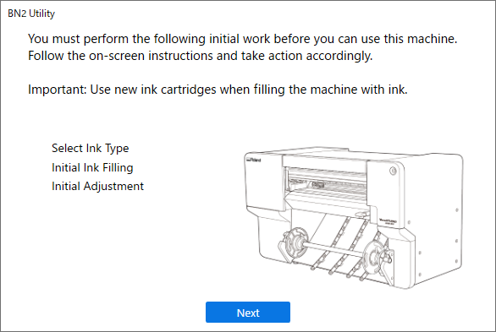The height and width of the screenshot is (332, 496).
Task: Click the 'Follow the on-screen instructions' line
Action: (201, 56)
